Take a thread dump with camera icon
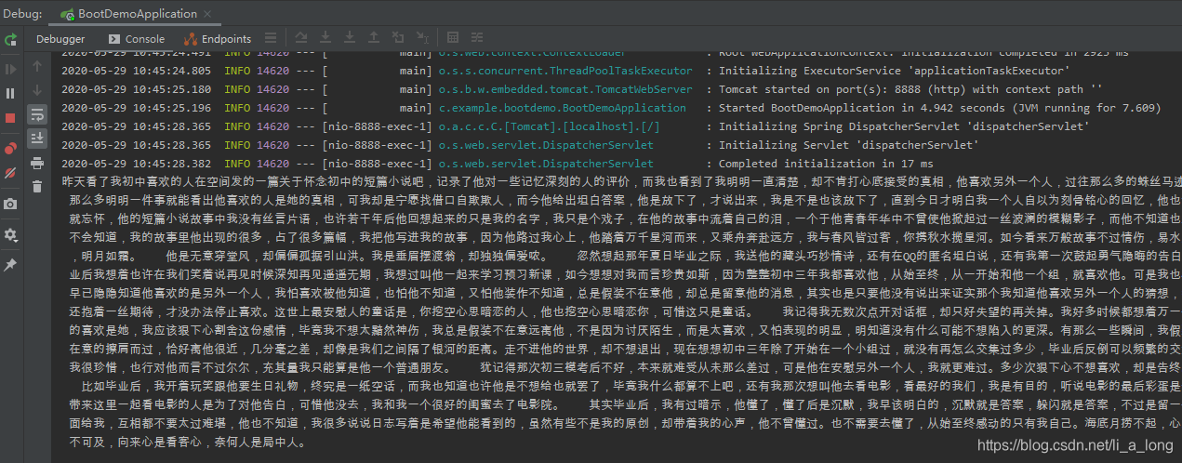This screenshot has height=463, width=1182. 10,204
